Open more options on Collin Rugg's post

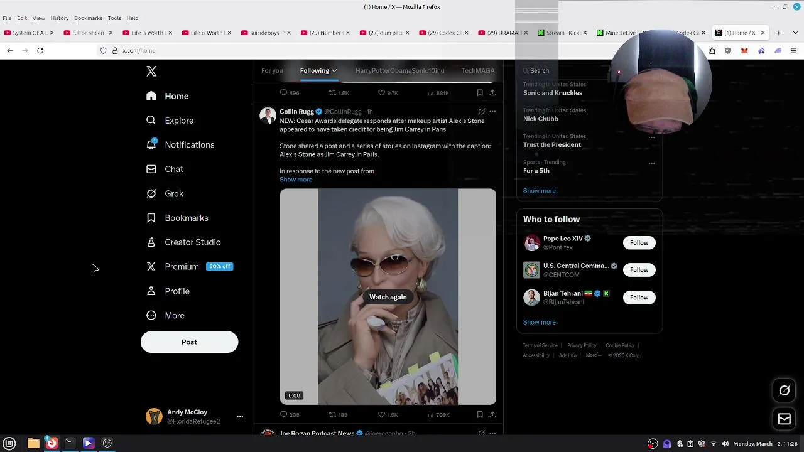[492, 112]
